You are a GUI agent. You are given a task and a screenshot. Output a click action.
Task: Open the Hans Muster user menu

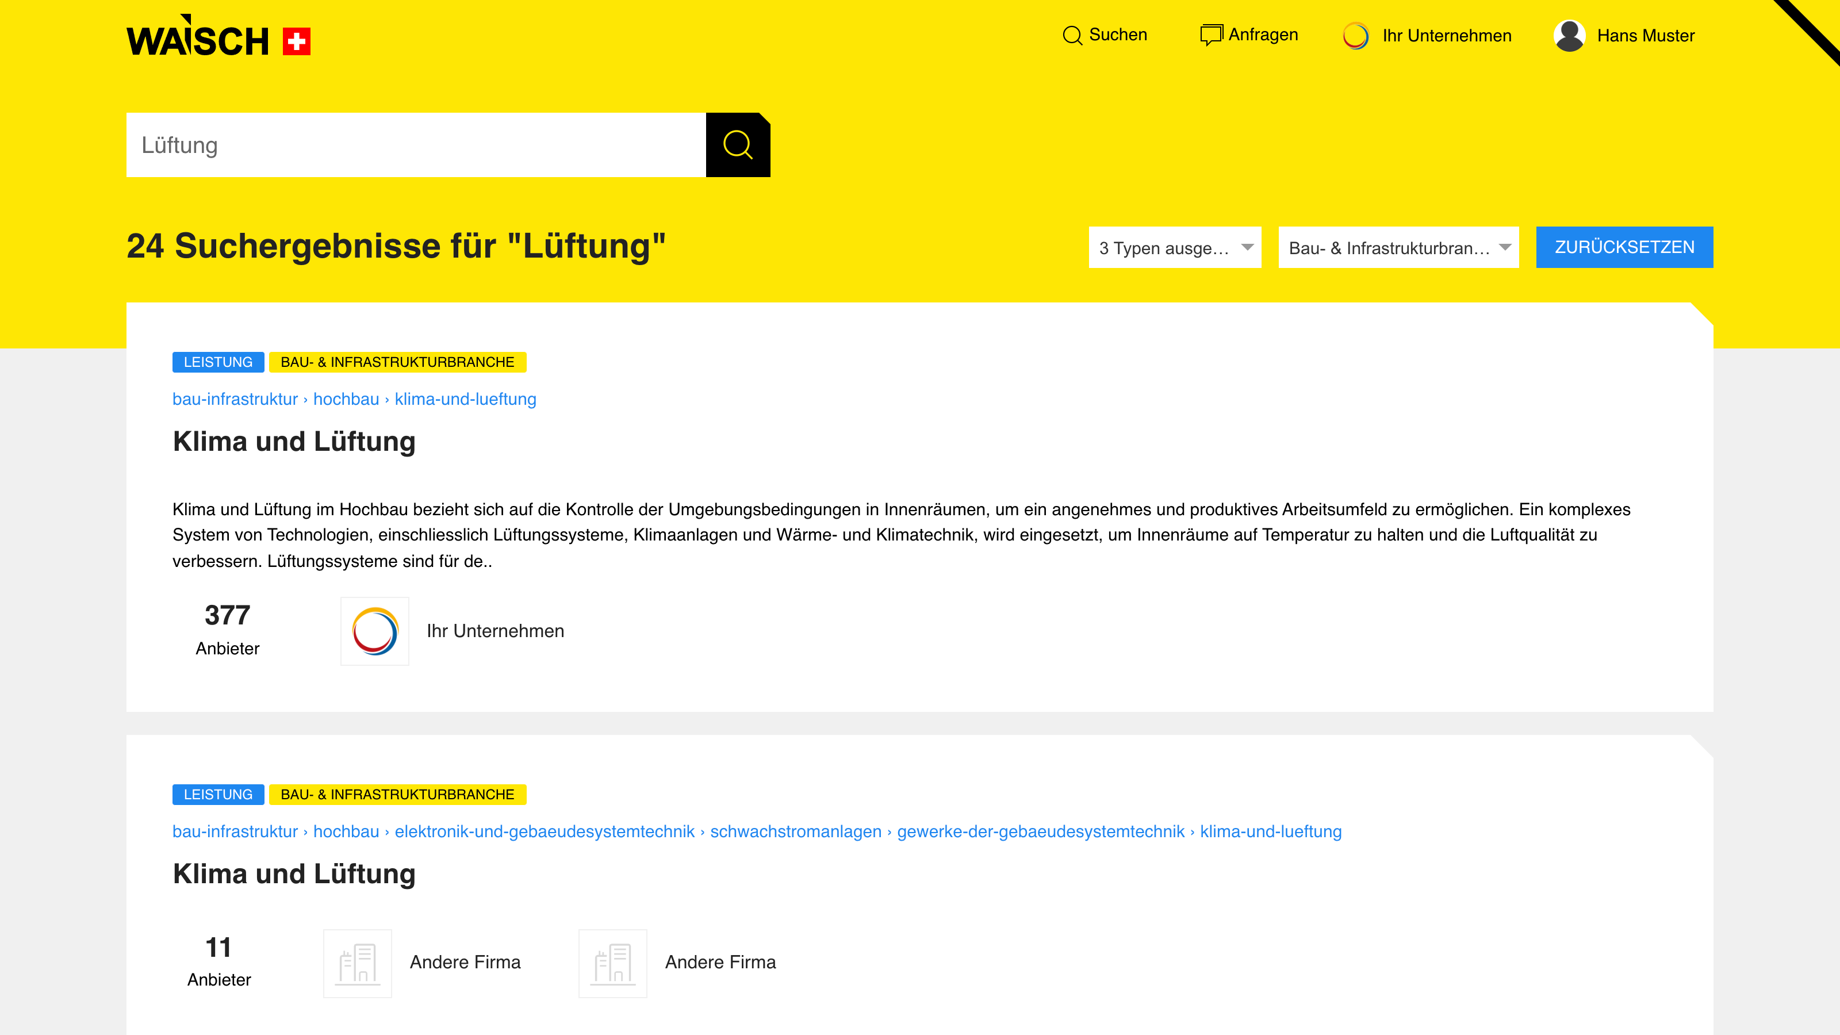pos(1624,36)
